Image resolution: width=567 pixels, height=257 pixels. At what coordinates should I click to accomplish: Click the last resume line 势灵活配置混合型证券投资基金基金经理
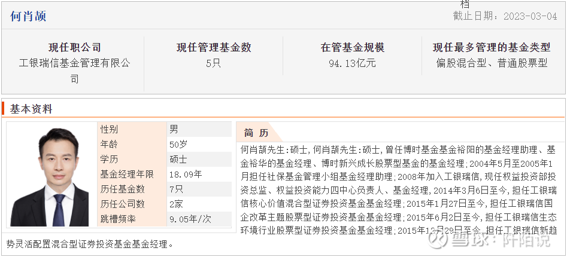[90, 244]
